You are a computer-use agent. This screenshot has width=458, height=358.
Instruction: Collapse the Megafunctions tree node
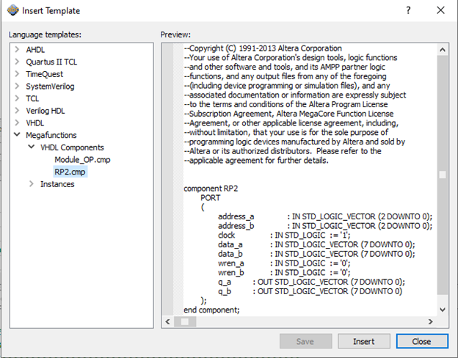(18, 136)
